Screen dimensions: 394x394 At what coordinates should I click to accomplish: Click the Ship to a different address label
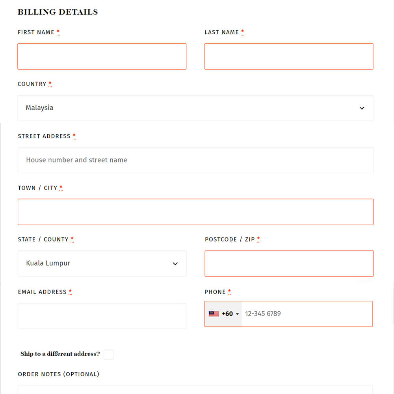[x=60, y=354]
